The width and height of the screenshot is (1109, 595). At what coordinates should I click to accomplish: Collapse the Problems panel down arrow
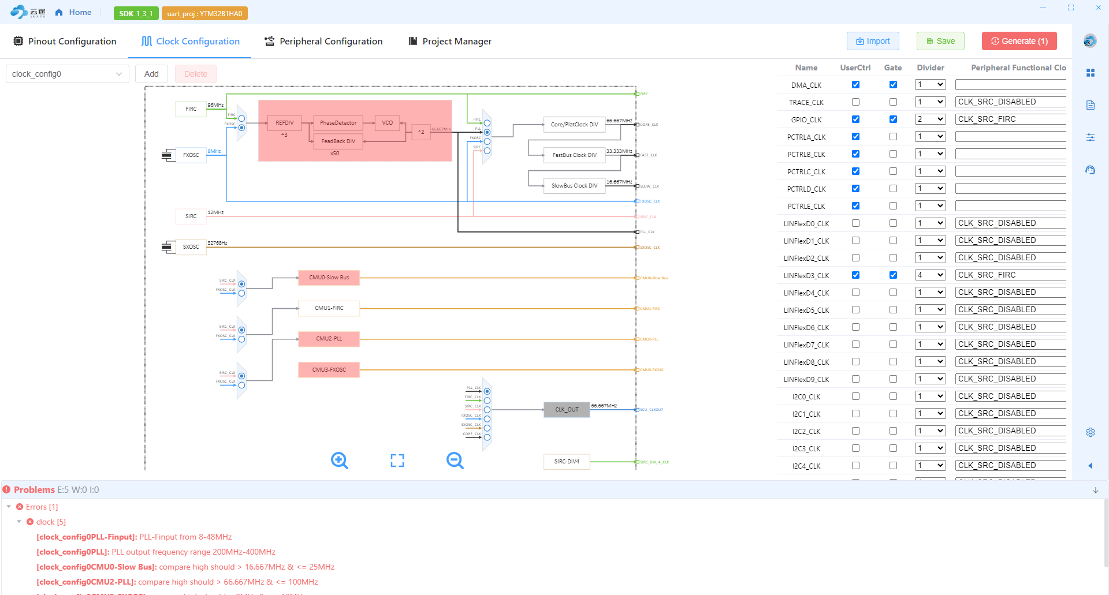1096,490
